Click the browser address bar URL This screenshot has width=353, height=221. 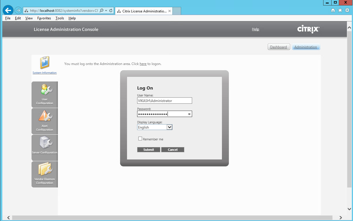tap(64, 11)
